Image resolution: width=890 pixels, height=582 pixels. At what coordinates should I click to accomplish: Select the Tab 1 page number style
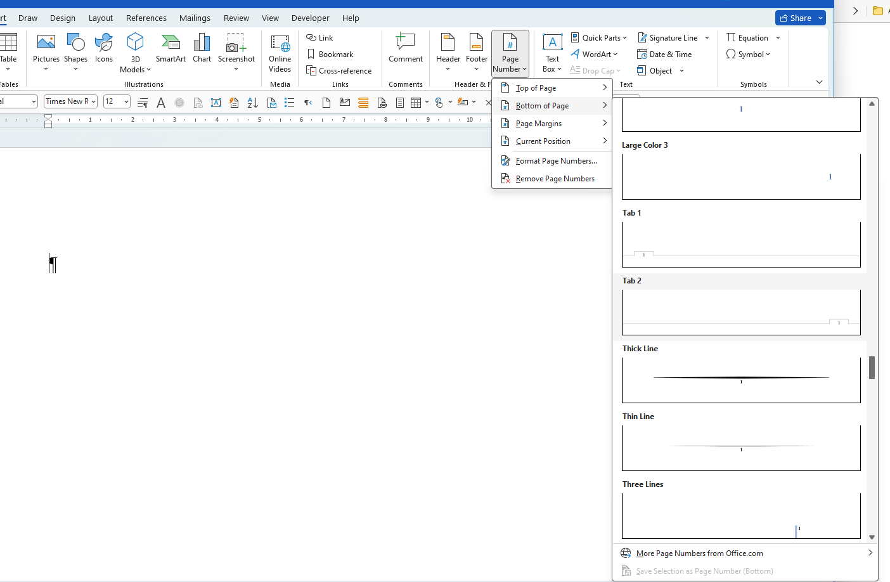(x=741, y=238)
